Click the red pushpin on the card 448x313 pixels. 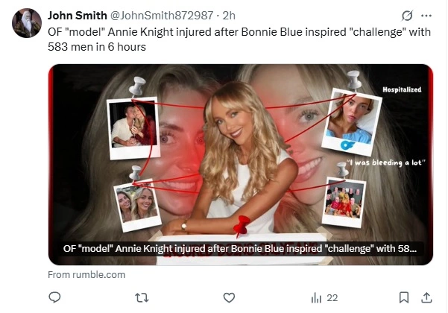[x=242, y=226]
